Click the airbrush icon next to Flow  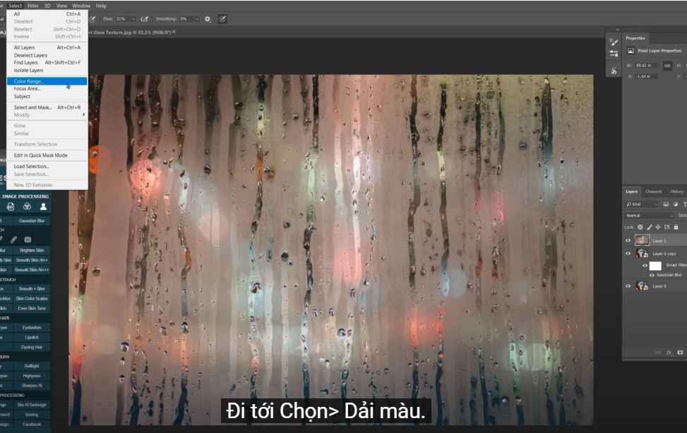145,19
